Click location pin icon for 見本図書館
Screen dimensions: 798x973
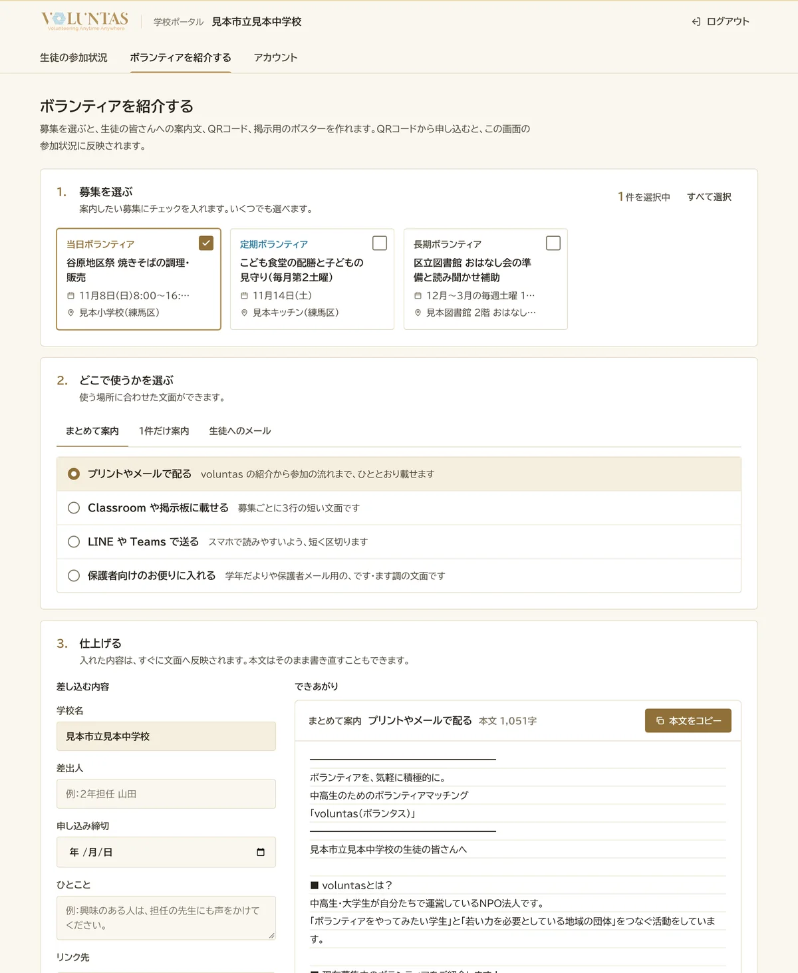[x=418, y=313]
